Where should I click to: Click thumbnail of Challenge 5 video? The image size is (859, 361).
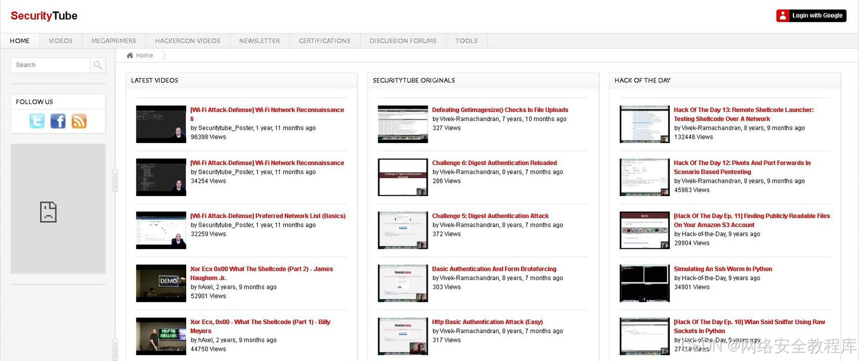(403, 230)
